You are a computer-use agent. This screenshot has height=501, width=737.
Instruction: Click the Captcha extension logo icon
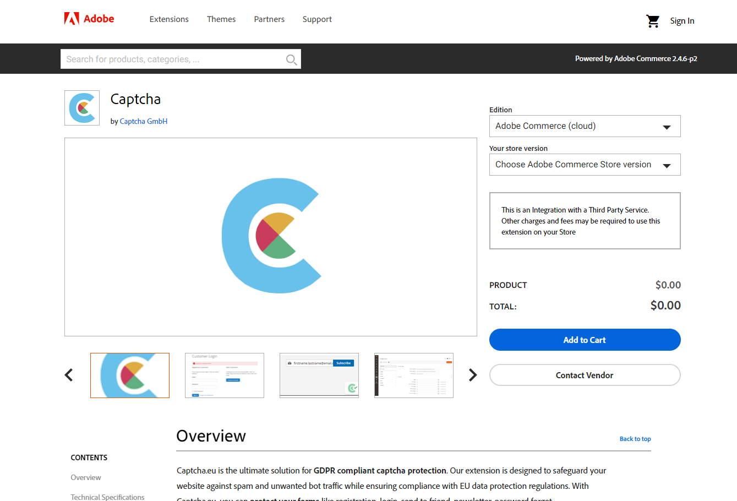click(x=82, y=108)
